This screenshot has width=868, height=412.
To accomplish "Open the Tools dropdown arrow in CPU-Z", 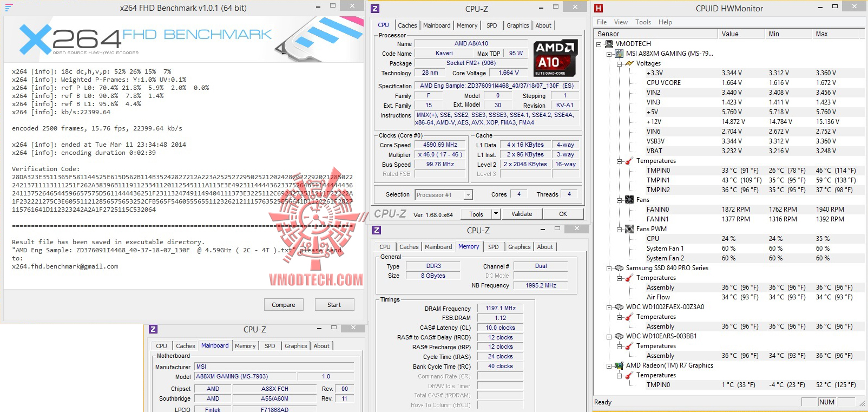I will pyautogui.click(x=496, y=214).
